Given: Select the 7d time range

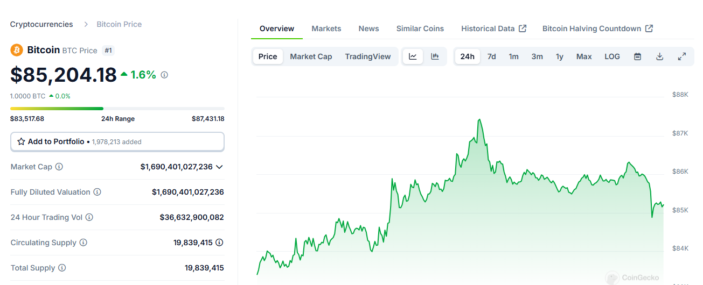Looking at the screenshot, I should [x=492, y=56].
